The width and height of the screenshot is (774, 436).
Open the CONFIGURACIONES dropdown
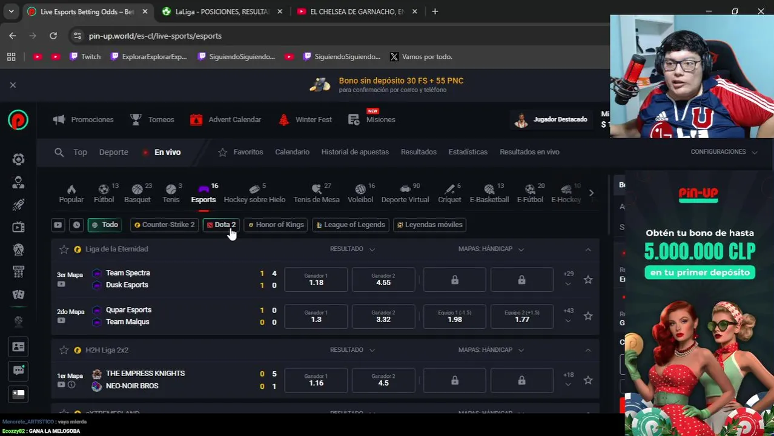pos(724,152)
